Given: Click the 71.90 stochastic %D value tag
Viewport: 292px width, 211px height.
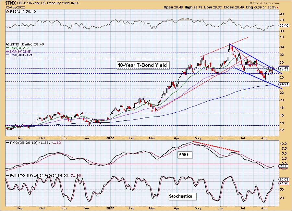Looking at the screenshot, I should click(284, 183).
